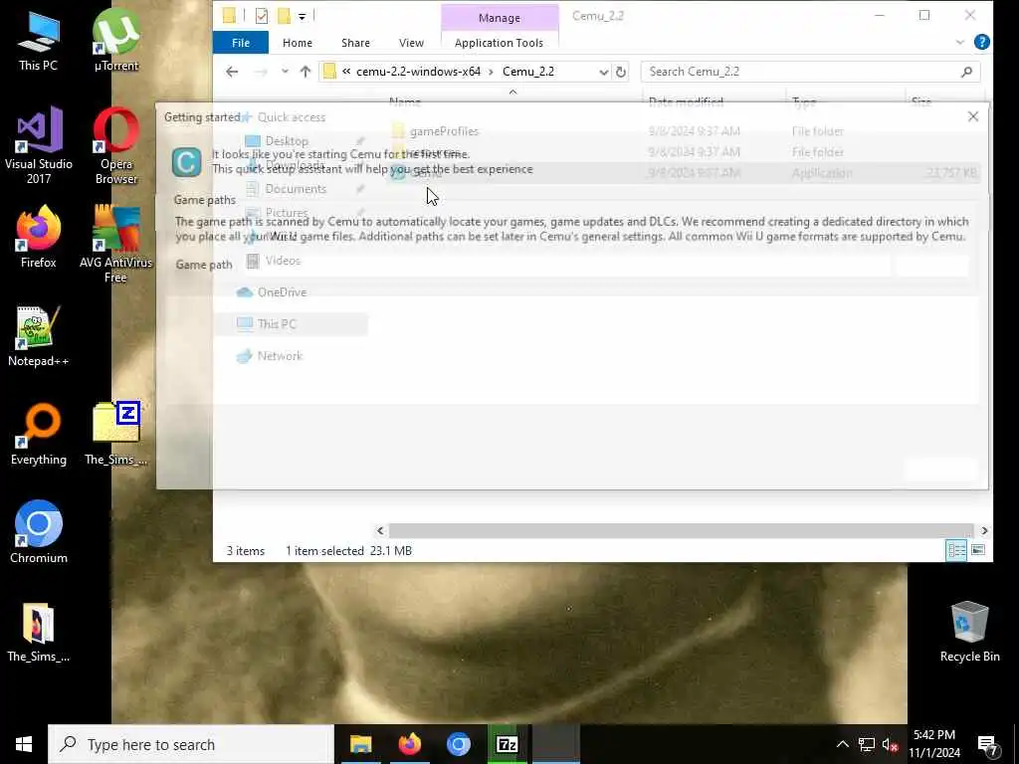Click the Windows Start button

[x=24, y=744]
